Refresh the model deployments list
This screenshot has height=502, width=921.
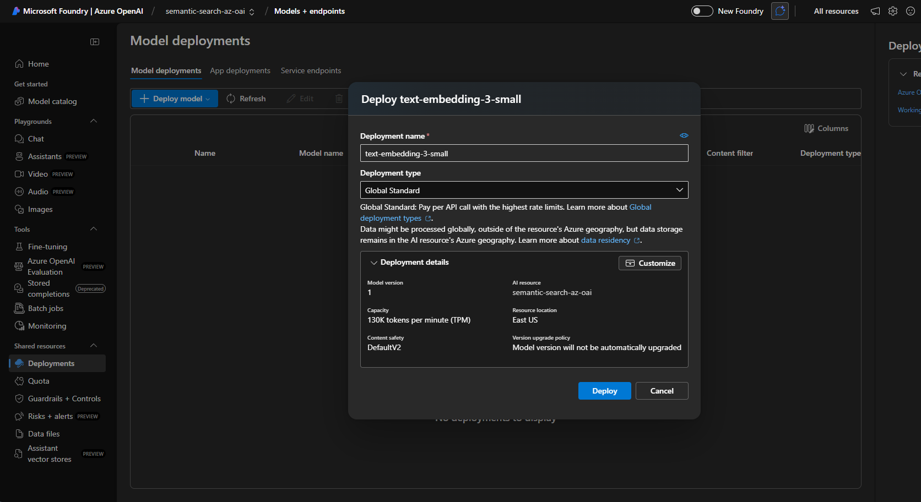pyautogui.click(x=246, y=99)
